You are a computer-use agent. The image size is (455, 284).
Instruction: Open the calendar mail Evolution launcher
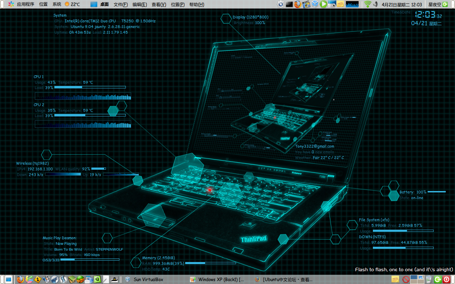(x=89, y=279)
